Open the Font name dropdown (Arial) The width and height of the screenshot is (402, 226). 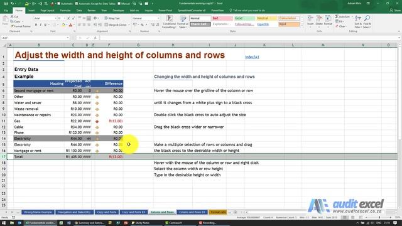55,18
